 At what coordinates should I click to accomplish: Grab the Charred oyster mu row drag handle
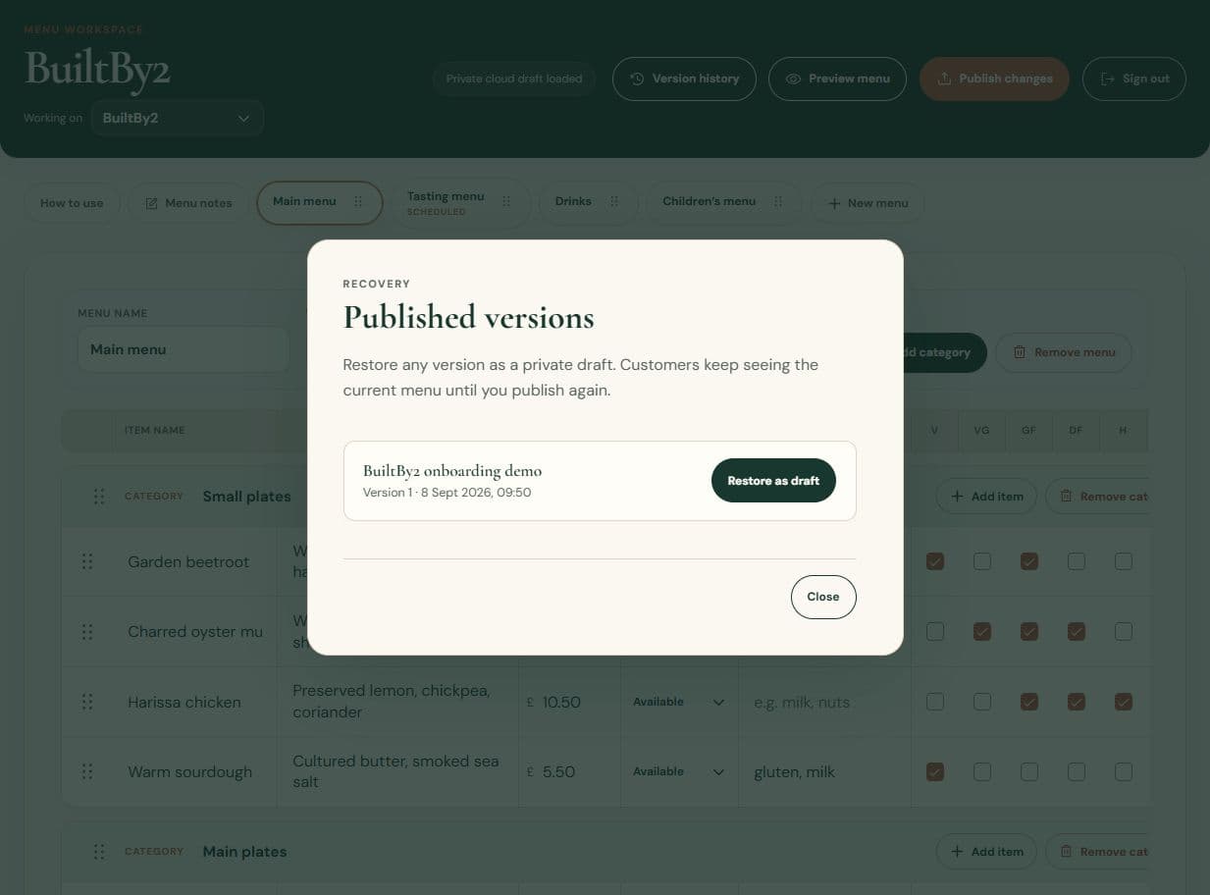[x=87, y=632]
